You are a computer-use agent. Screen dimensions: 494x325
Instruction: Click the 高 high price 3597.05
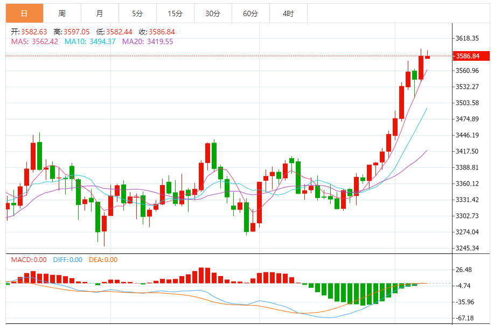(76, 32)
